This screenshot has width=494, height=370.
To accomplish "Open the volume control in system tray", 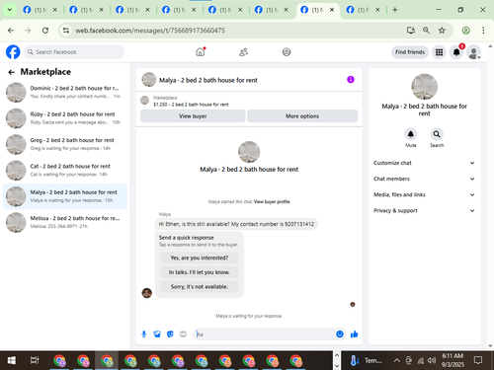I will coord(432,360).
